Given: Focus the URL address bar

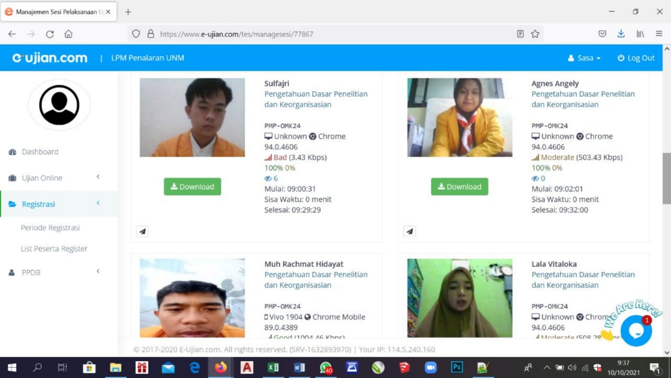Looking at the screenshot, I should coord(335,34).
